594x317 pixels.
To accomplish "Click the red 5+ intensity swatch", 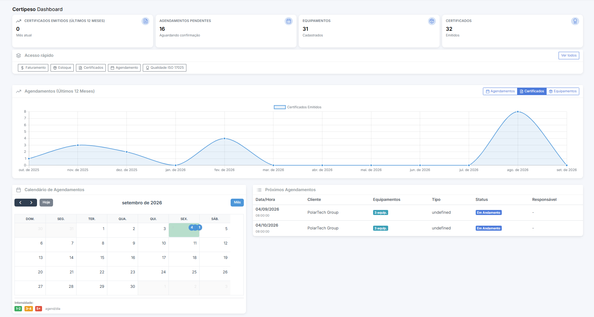I will (x=39, y=309).
